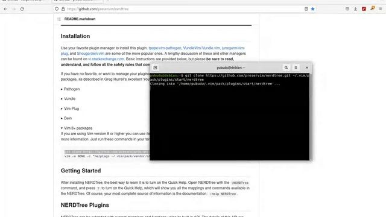
Task: Open the tpope/vim-pathogen link
Action: coord(165,48)
